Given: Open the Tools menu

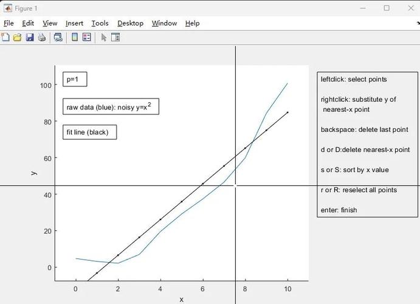Looking at the screenshot, I should 100,23.
